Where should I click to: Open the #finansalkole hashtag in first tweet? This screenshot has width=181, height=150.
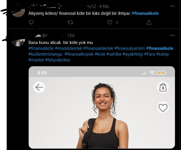pyautogui.click(x=145, y=13)
